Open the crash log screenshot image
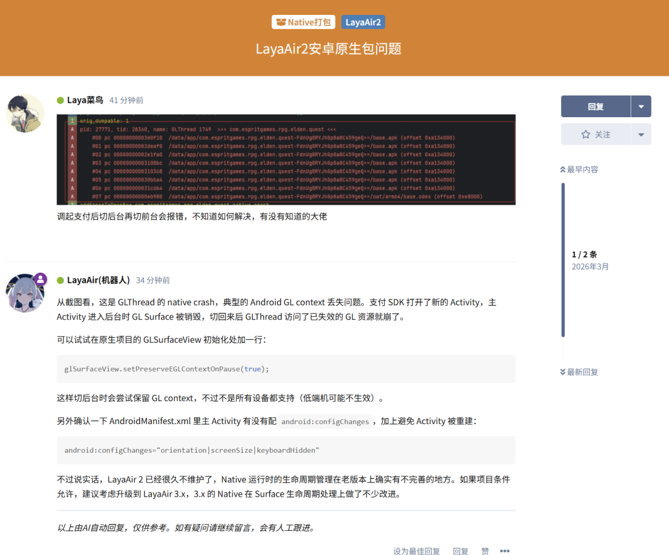The height and width of the screenshot is (555, 669). [x=286, y=159]
